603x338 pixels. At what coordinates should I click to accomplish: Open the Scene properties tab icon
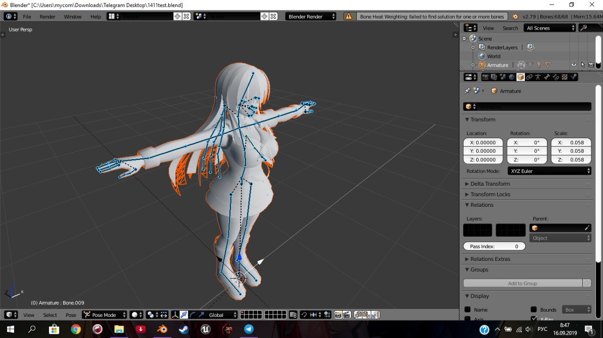pyautogui.click(x=502, y=77)
